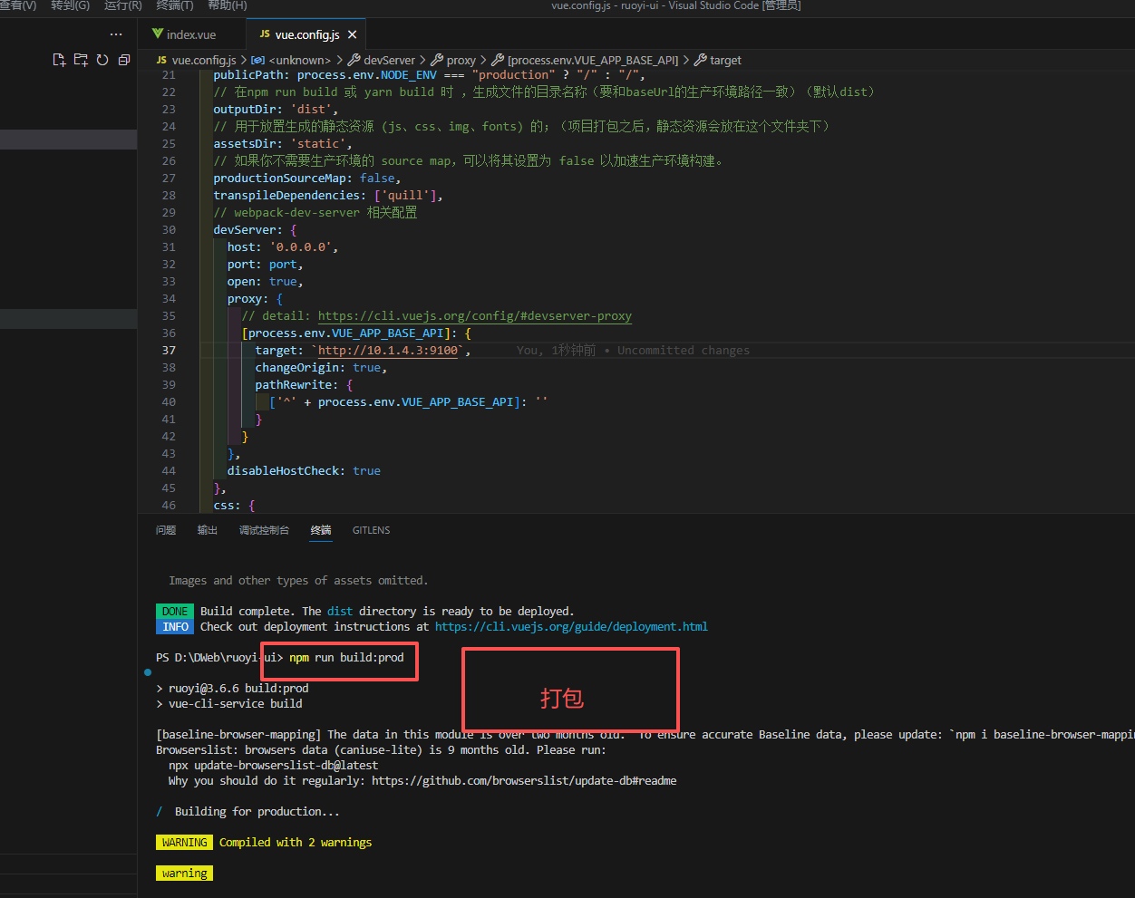Switch to the 终端 panel tab
The width and height of the screenshot is (1135, 898).
(x=321, y=530)
